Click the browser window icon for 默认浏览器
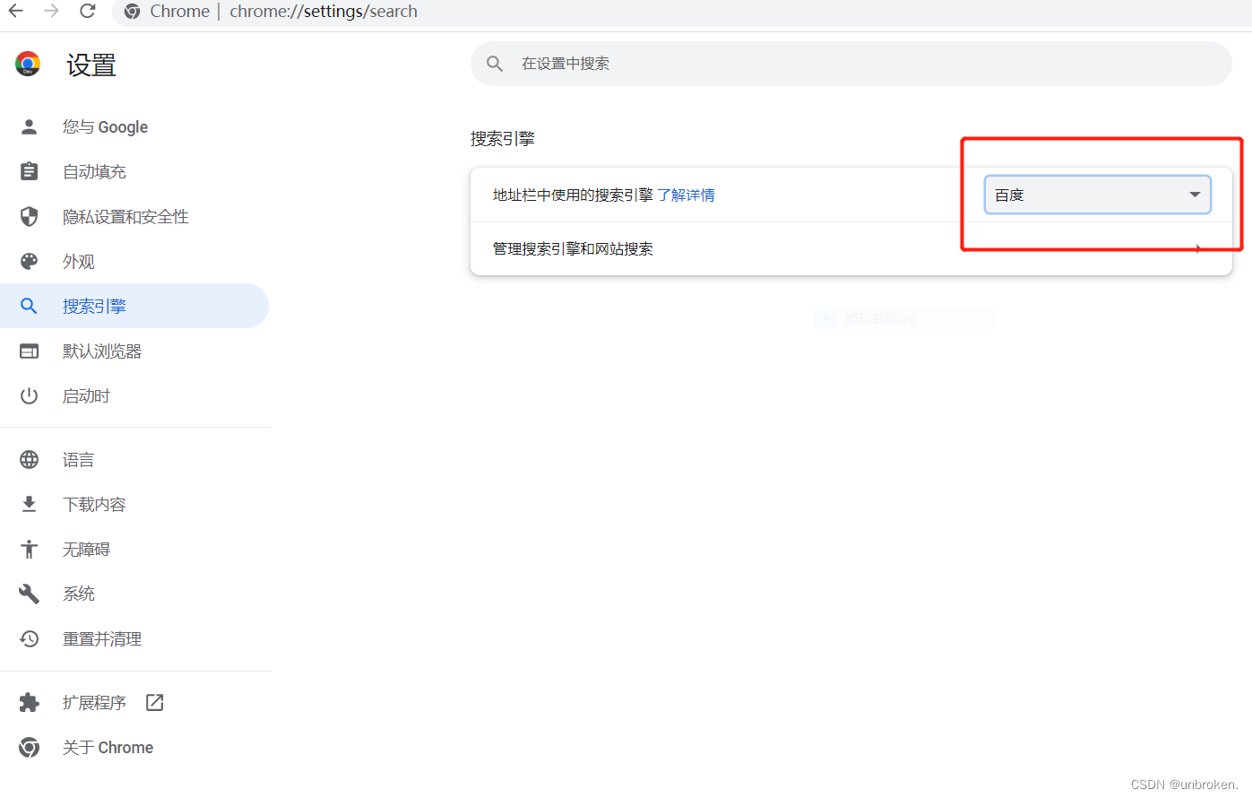The height and width of the screenshot is (798, 1252). [x=29, y=351]
